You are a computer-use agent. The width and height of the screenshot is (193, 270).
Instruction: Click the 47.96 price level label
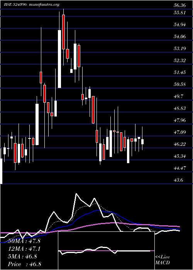point(180,120)
